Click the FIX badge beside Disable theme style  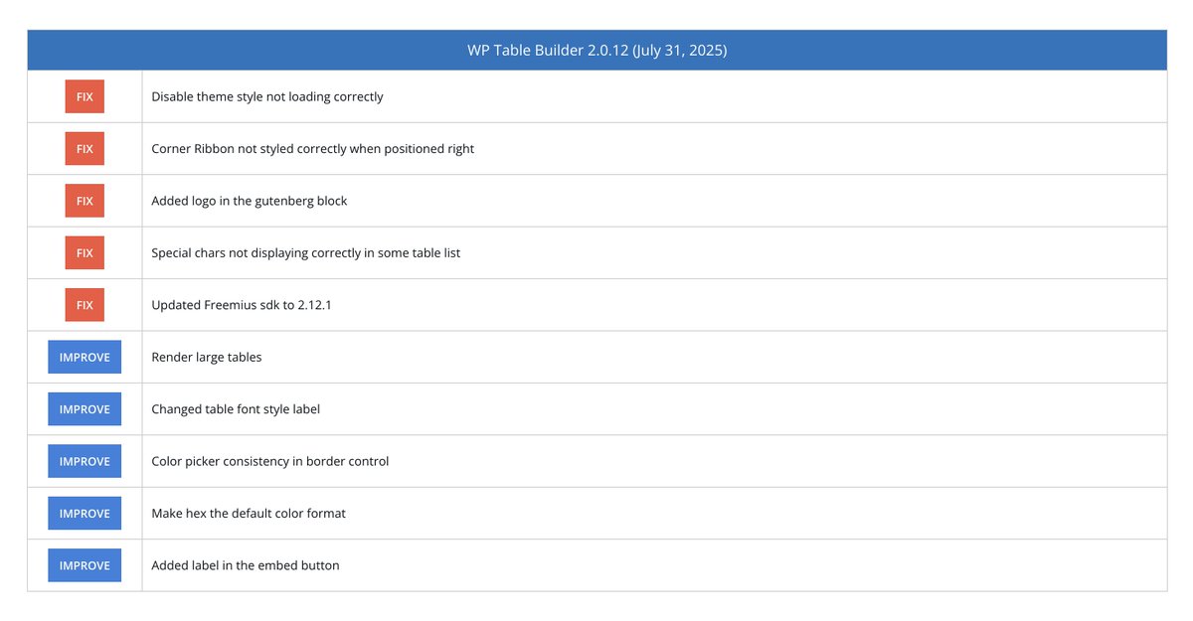(x=85, y=96)
